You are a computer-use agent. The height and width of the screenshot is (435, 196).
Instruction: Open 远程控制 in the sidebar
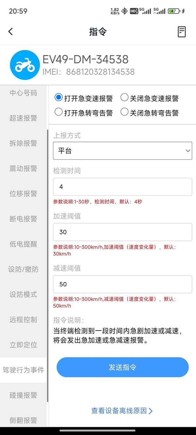point(23,320)
